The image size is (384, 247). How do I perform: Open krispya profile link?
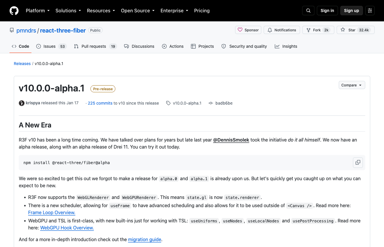(33, 103)
